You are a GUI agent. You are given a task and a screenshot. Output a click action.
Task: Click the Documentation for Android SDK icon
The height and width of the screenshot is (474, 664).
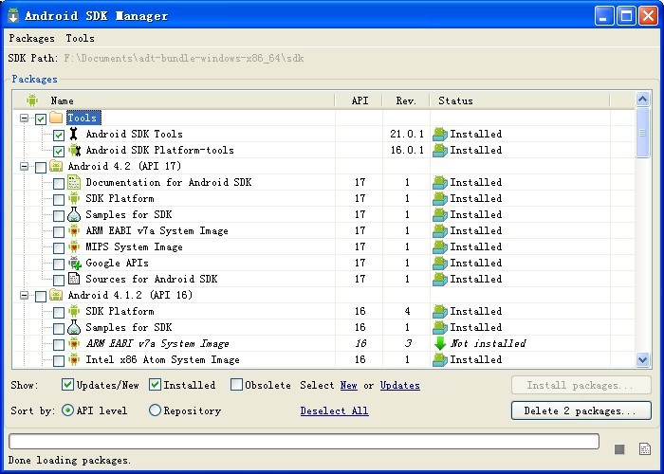74,182
